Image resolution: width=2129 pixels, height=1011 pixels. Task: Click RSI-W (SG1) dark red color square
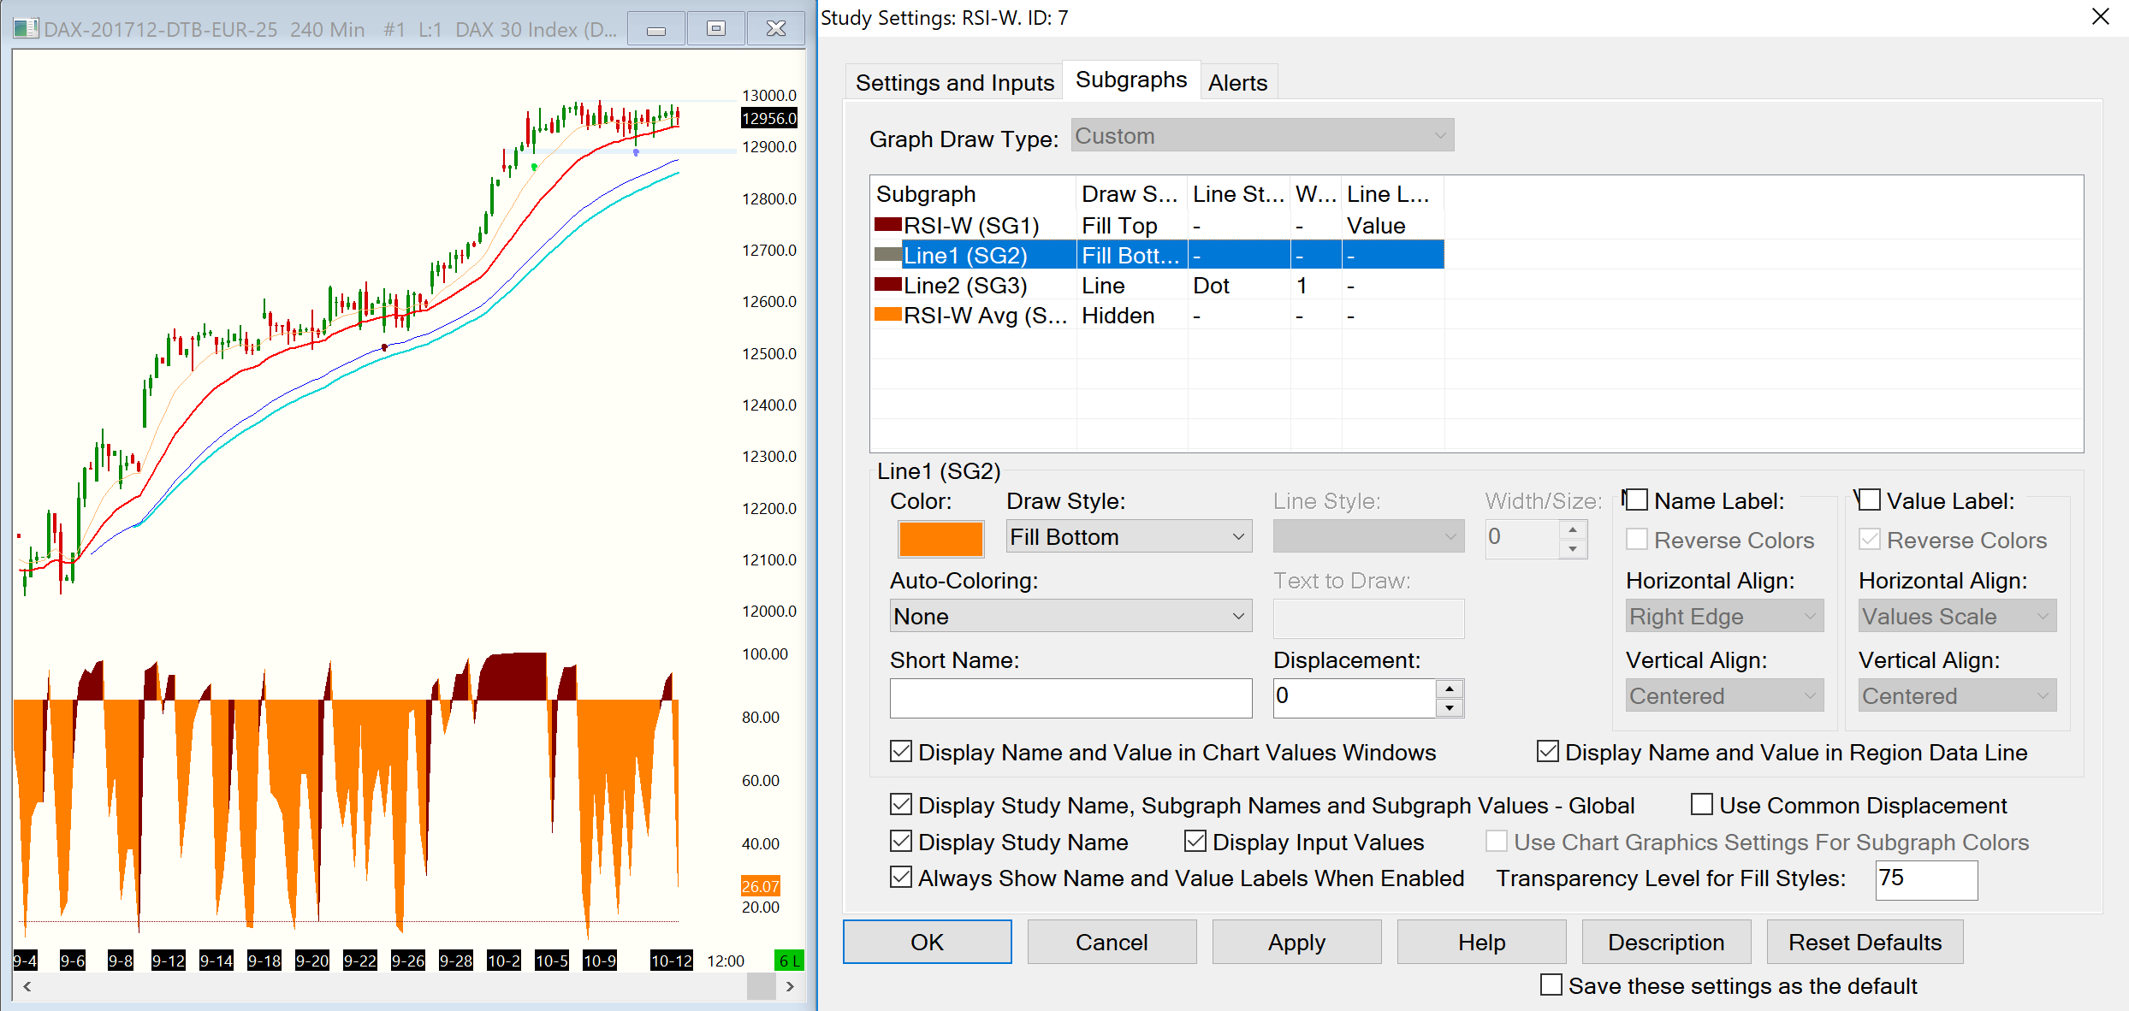[x=888, y=225]
